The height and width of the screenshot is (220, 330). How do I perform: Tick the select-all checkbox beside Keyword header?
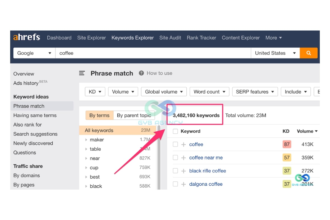coord(175,131)
